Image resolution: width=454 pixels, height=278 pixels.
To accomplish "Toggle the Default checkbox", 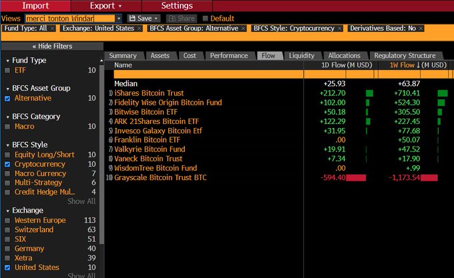I will click(x=205, y=19).
